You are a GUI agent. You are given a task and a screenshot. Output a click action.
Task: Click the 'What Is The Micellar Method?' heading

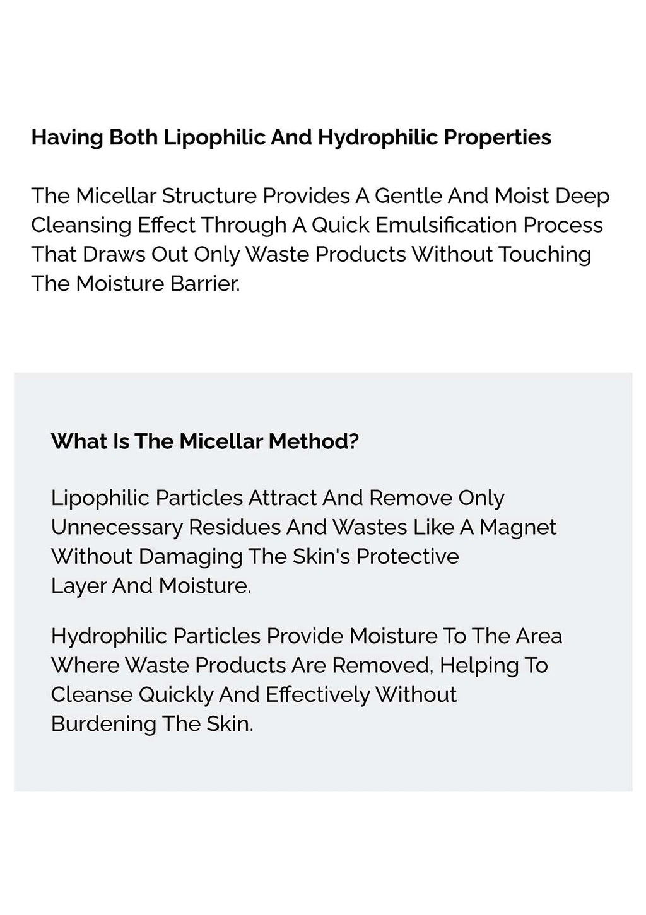[204, 441]
